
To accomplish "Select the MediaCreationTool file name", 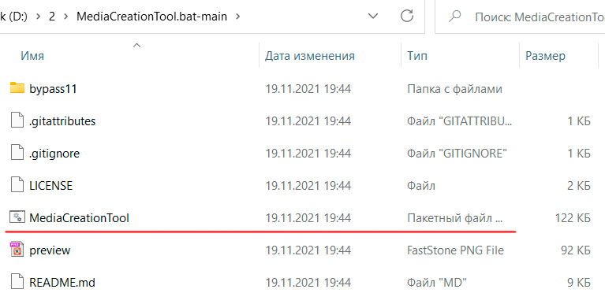I will click(x=79, y=218).
